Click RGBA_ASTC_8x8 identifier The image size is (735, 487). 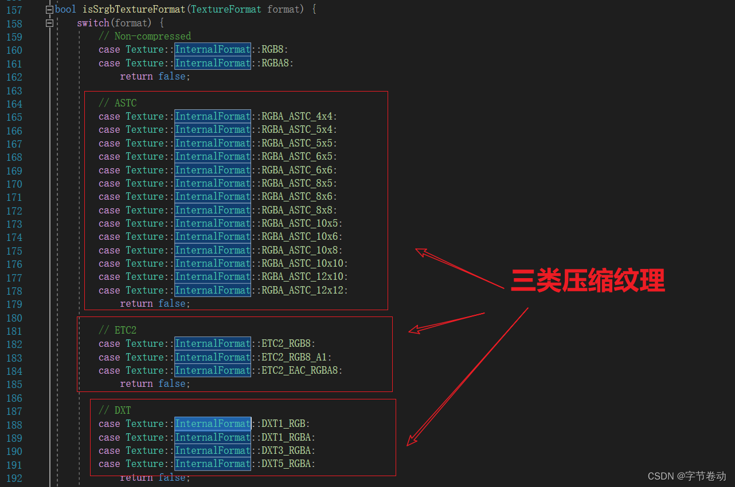pyautogui.click(x=297, y=210)
